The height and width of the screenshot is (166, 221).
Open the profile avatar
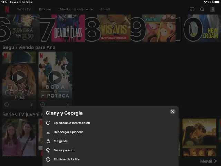coord(212,9)
